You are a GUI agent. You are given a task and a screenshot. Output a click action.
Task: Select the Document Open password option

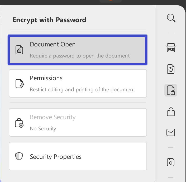pyautogui.click(x=78, y=50)
